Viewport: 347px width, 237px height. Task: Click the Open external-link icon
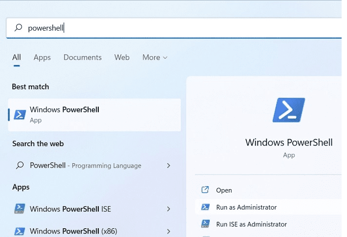point(205,190)
